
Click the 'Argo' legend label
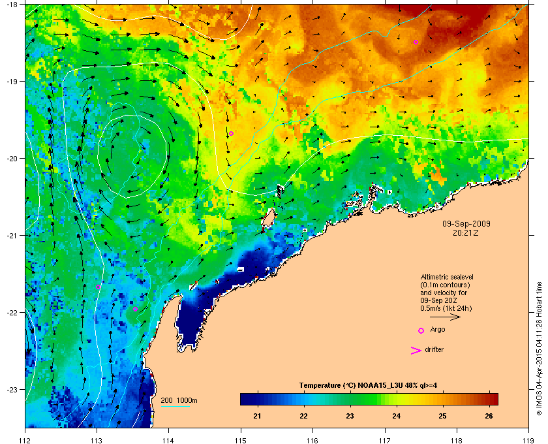pos(438,330)
